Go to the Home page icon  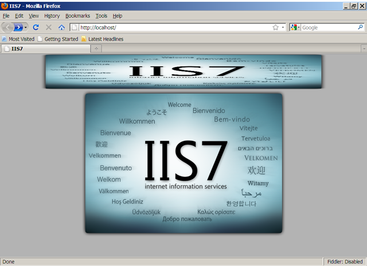(x=61, y=28)
